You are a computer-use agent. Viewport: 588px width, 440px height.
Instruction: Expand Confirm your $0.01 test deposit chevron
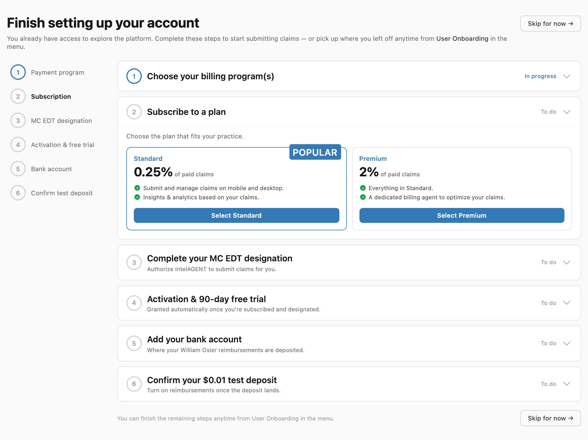pos(567,384)
